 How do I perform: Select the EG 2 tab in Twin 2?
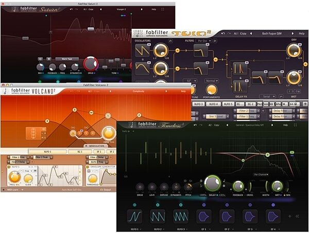coord(250,104)
